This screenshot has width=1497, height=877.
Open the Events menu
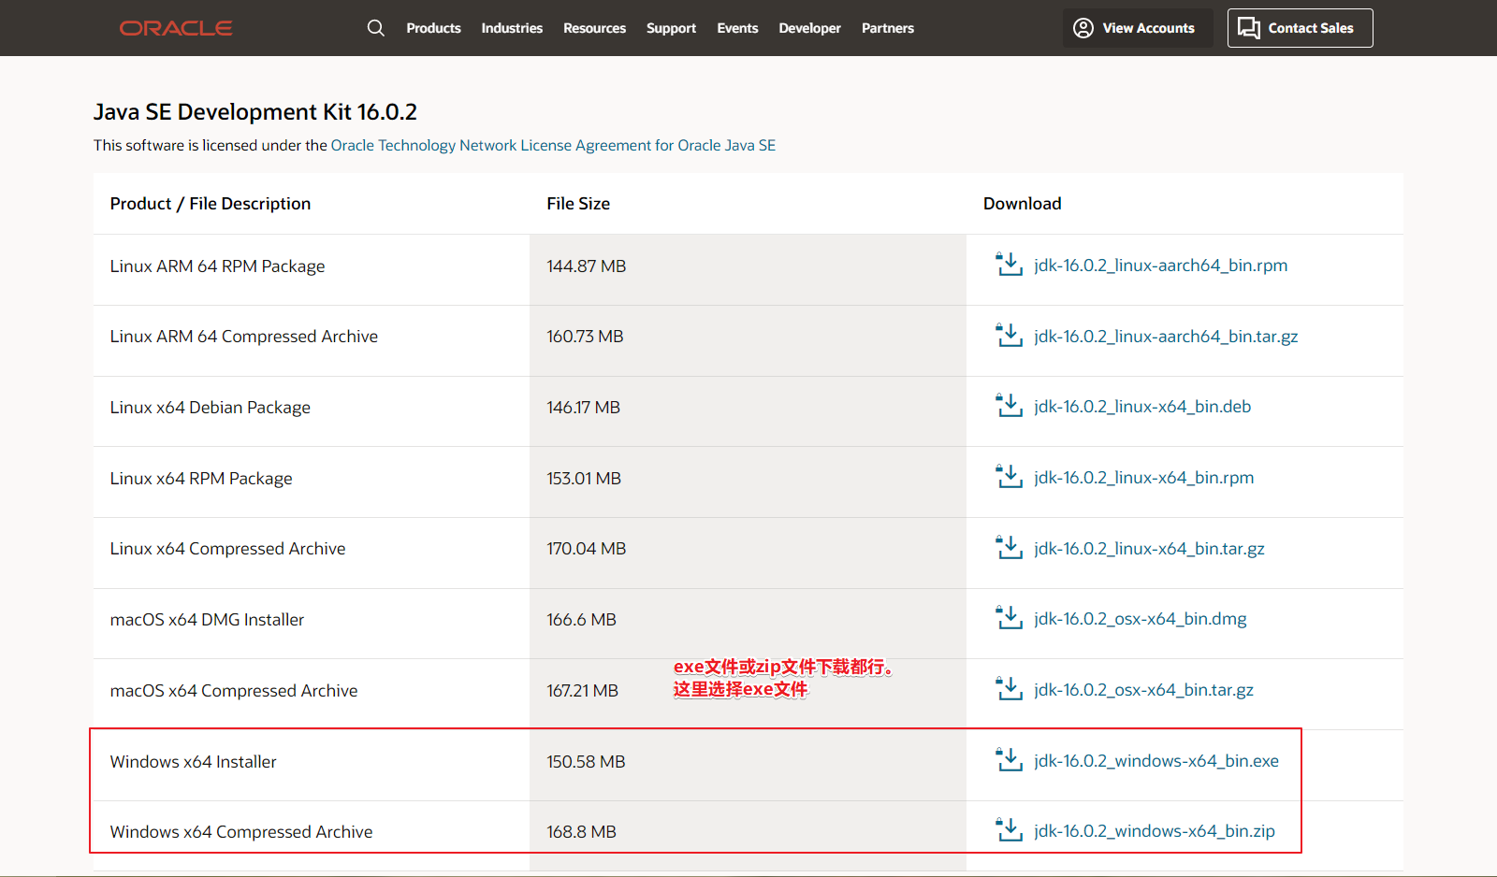click(737, 28)
